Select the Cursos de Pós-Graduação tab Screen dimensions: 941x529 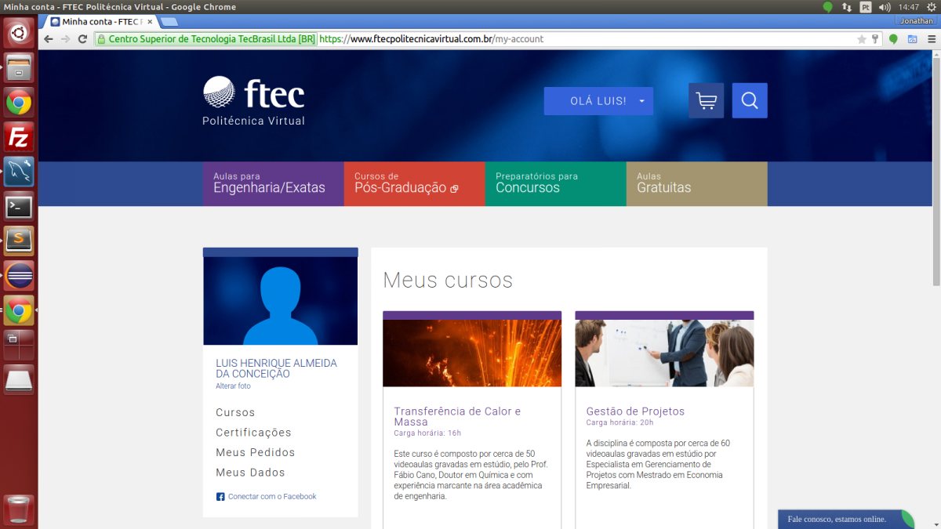(414, 183)
